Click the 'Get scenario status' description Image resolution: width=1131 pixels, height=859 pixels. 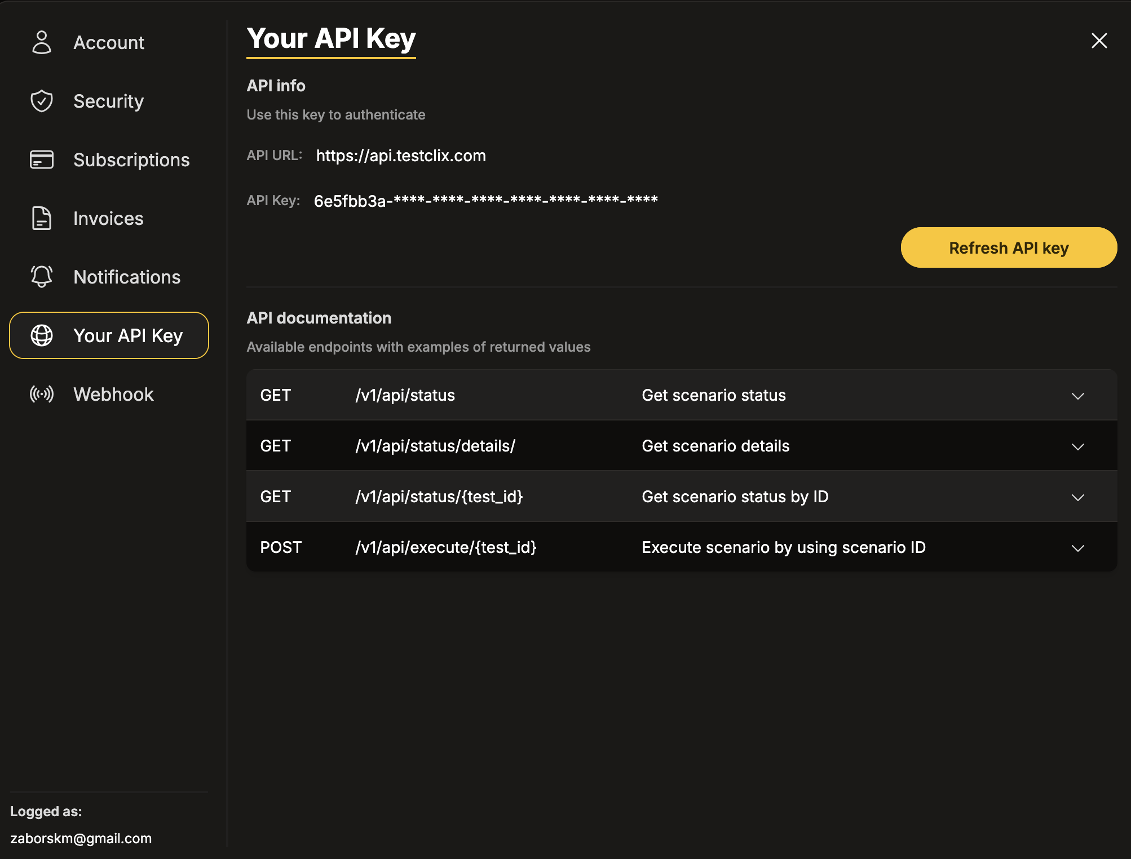[x=714, y=395]
